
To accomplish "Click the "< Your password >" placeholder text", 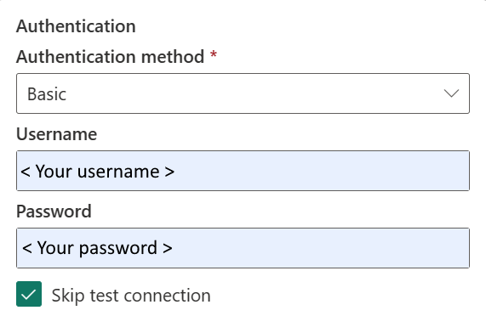I will point(97,249).
